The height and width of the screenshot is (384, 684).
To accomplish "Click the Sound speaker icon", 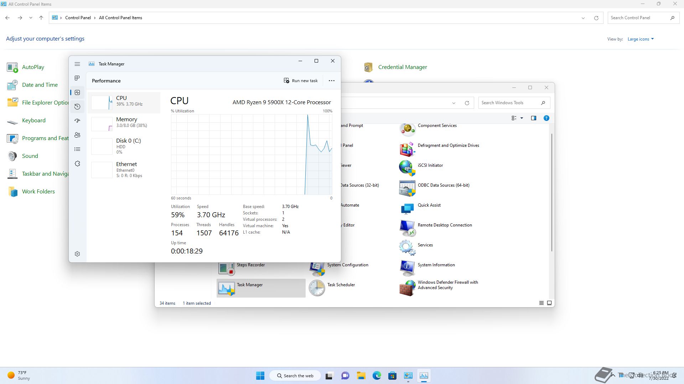I will coord(12,156).
